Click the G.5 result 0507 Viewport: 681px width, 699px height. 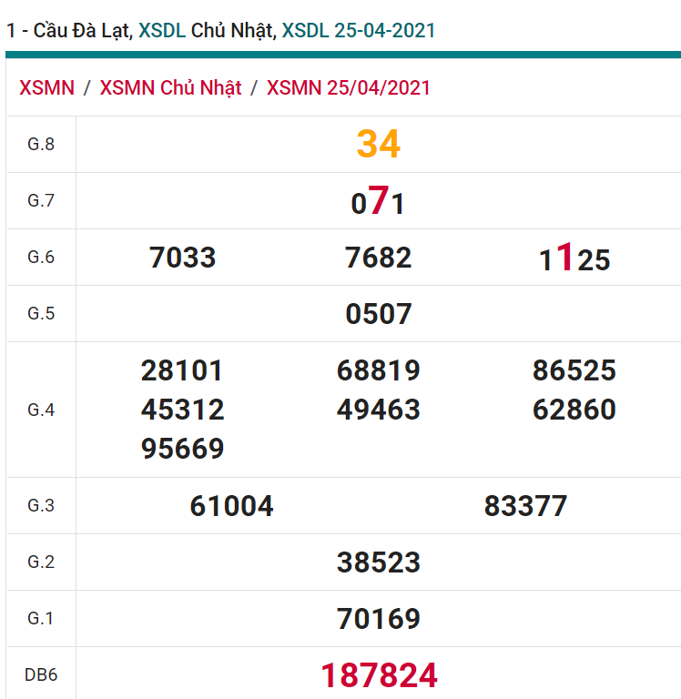[379, 314]
